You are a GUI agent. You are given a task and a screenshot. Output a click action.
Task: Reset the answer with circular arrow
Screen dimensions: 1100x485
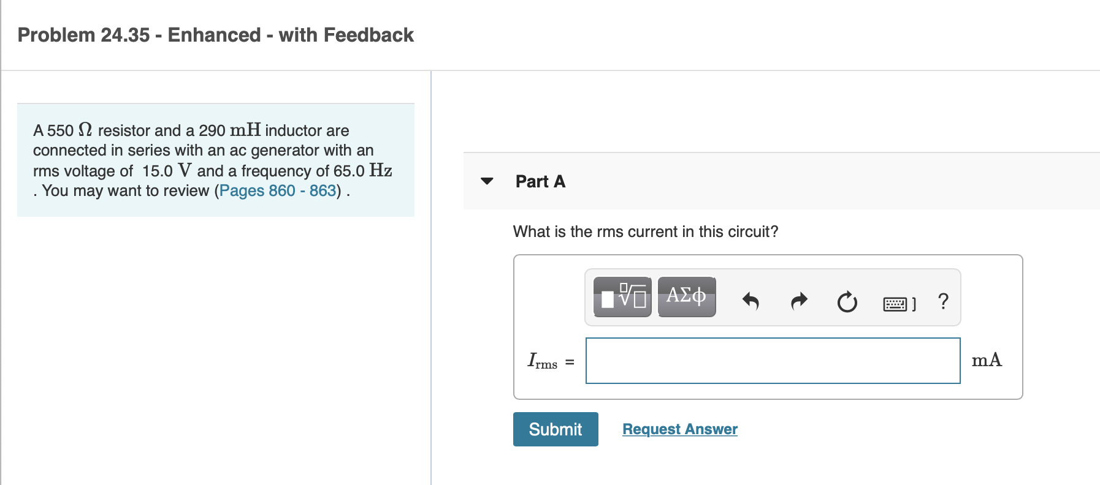click(847, 302)
